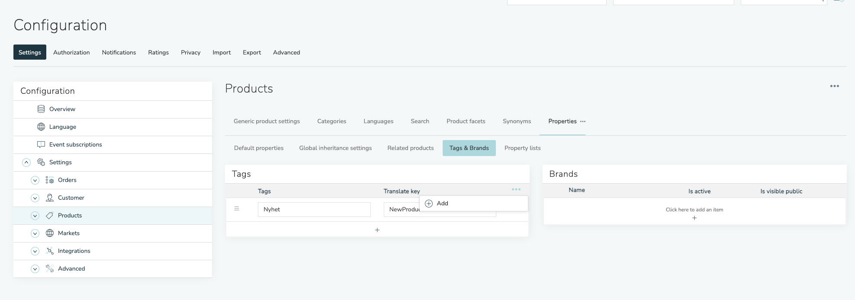Click the Language globe icon in sidebar
Viewport: 855px width, 300px height.
coord(41,127)
